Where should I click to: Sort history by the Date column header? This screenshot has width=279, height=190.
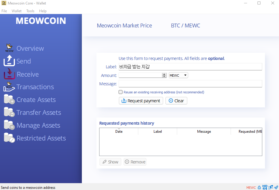119,131
